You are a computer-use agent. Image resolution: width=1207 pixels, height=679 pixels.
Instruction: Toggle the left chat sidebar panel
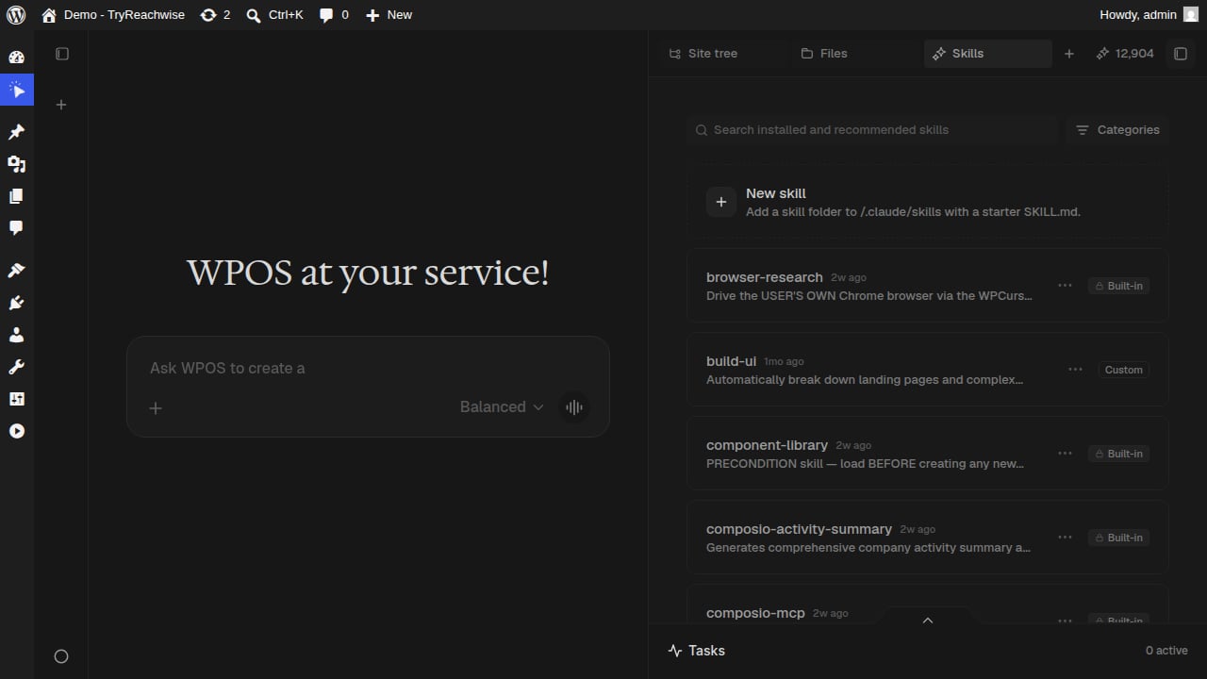tap(62, 54)
